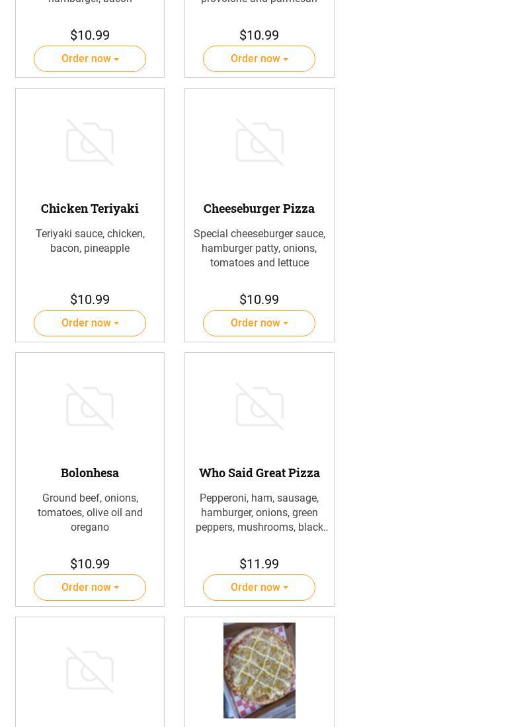Click the bottom-left card's no-photo placeholder icon
The width and height of the screenshot is (519, 727).
click(x=90, y=671)
